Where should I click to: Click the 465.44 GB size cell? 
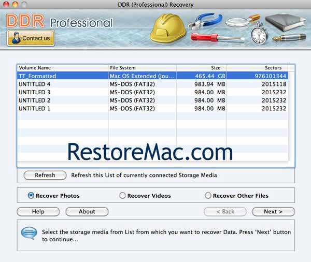[201, 76]
